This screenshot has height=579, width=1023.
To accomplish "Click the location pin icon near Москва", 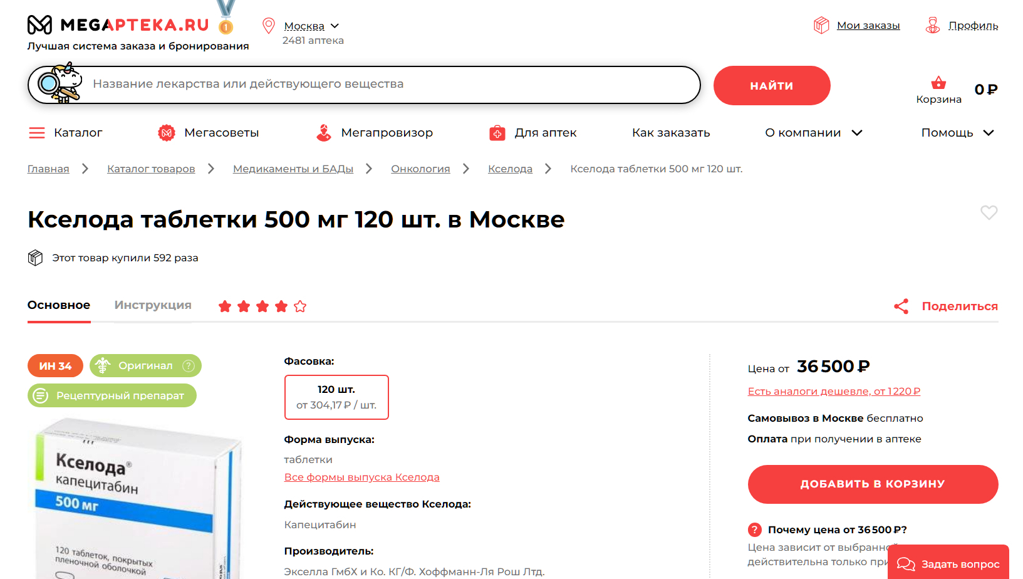I will [269, 26].
